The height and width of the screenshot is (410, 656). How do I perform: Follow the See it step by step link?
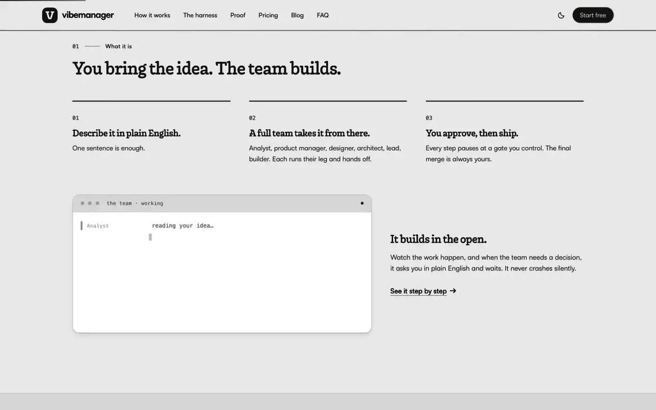pos(423,291)
